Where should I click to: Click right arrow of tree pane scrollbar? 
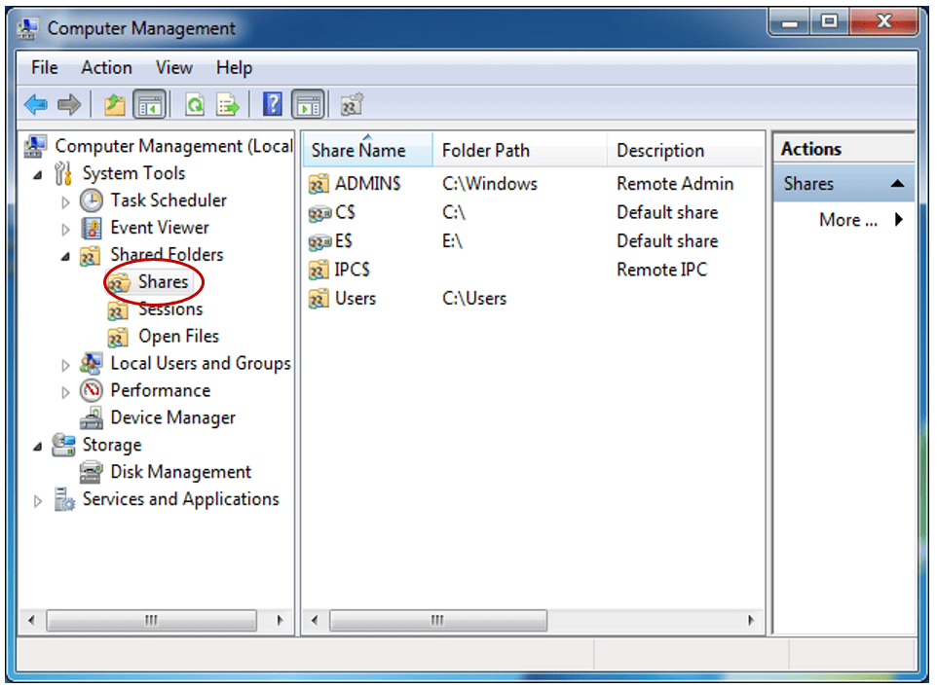click(280, 620)
